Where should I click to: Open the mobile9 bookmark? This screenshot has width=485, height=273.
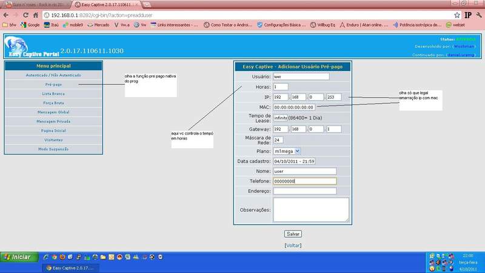(73, 25)
